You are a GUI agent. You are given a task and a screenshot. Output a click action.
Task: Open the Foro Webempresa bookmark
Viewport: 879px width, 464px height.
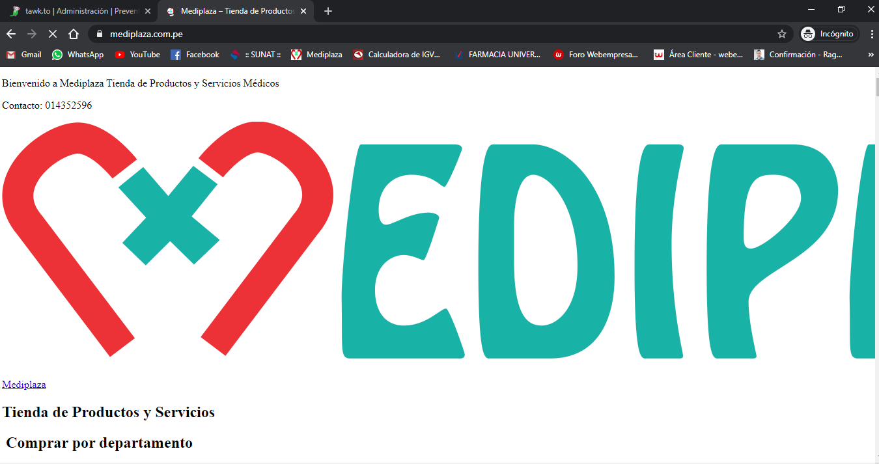pos(596,55)
